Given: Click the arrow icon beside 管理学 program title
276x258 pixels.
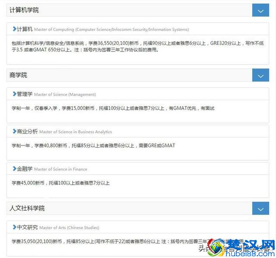Looking at the screenshot, I should pos(14,94).
